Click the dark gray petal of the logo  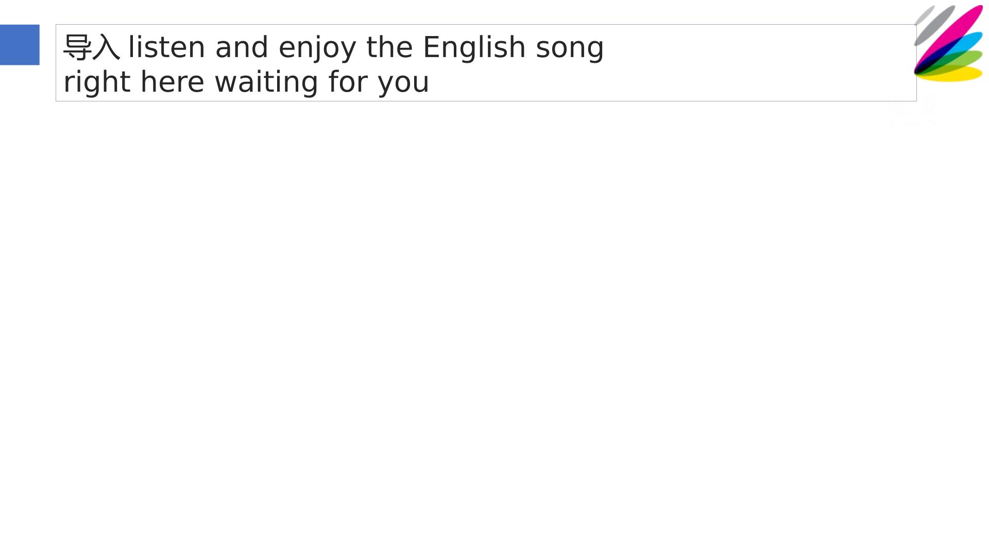click(x=934, y=26)
